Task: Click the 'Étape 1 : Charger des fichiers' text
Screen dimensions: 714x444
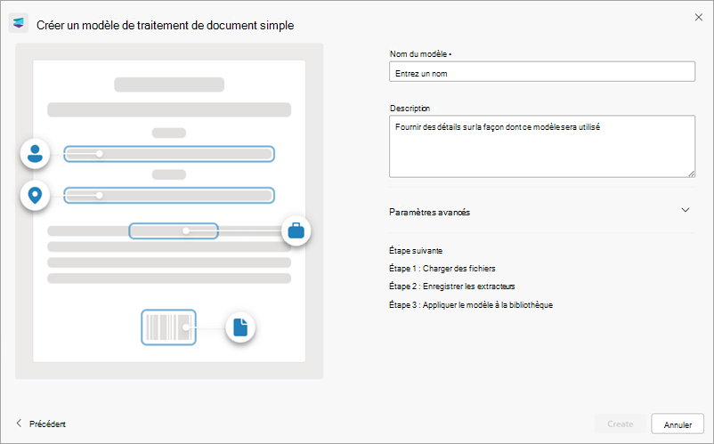Action: 442,269
